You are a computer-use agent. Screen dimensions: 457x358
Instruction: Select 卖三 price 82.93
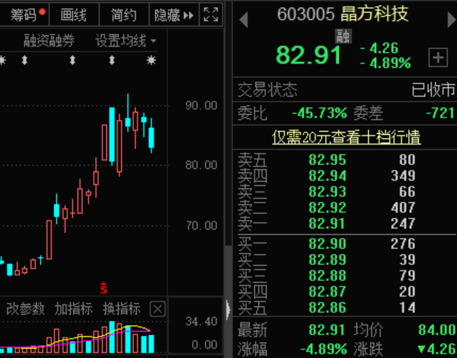click(x=328, y=191)
